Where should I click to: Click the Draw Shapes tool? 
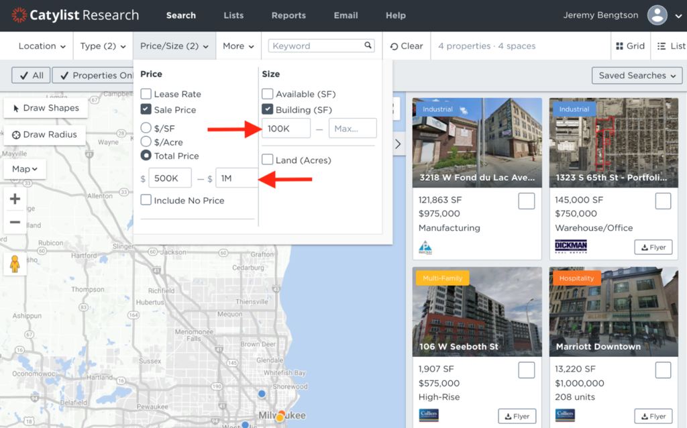point(46,108)
